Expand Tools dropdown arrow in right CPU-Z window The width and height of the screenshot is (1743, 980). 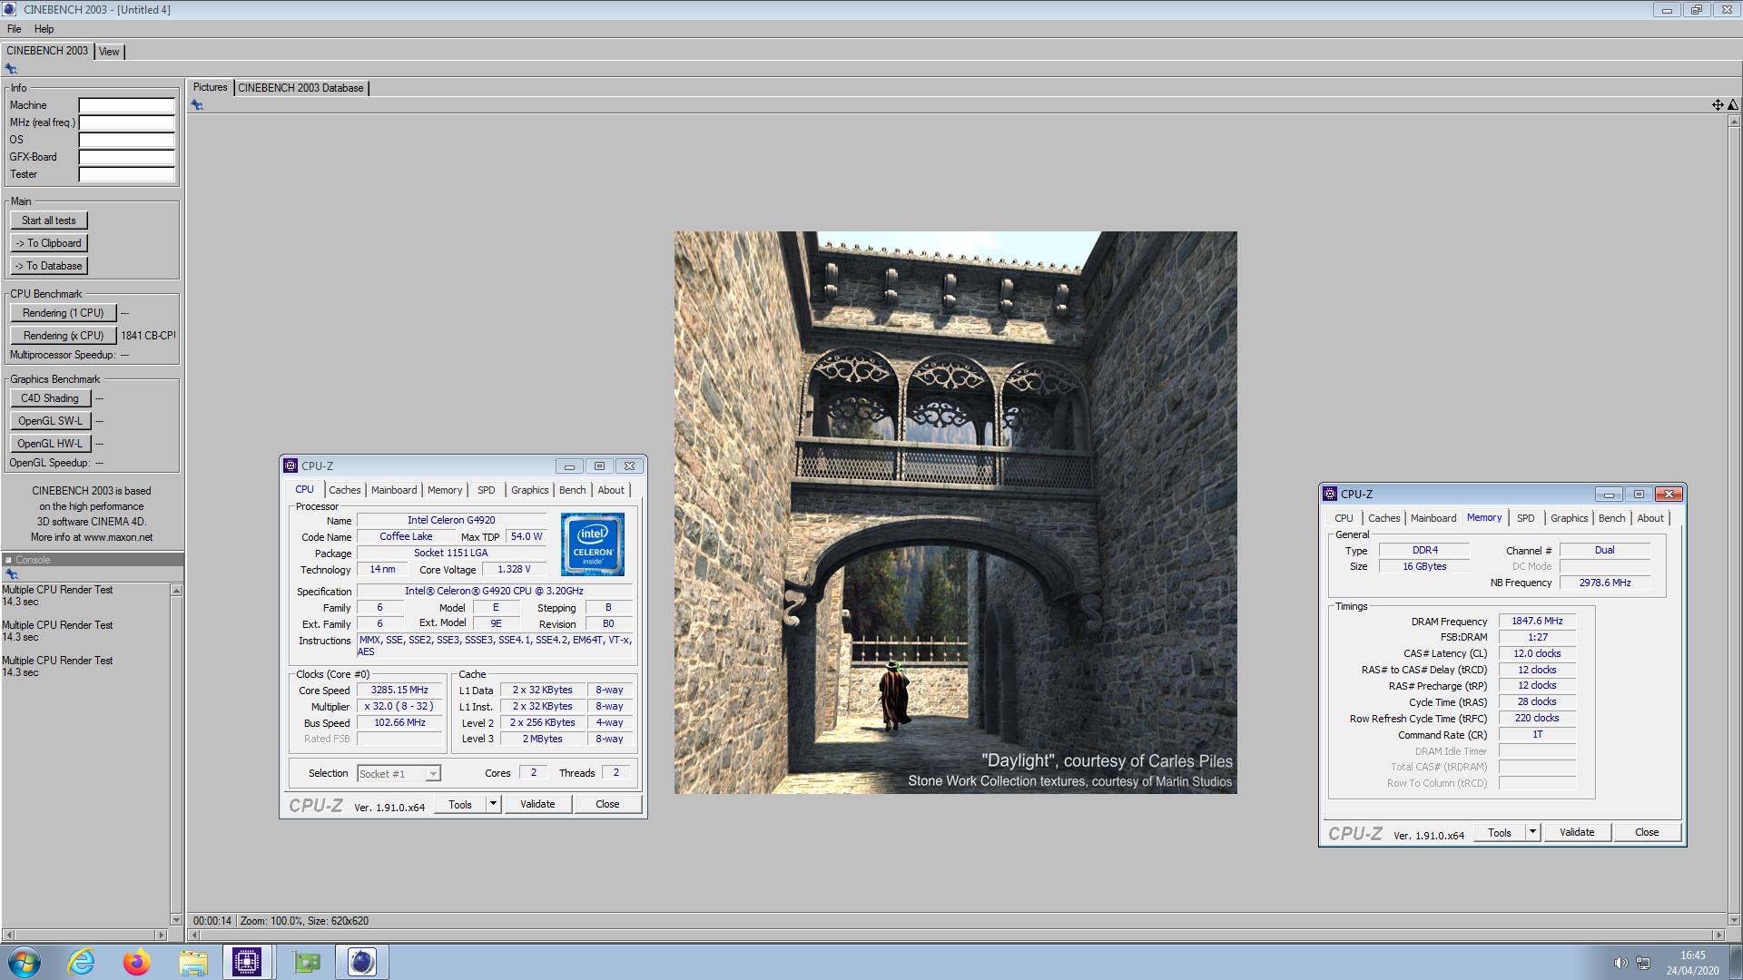1532,833
